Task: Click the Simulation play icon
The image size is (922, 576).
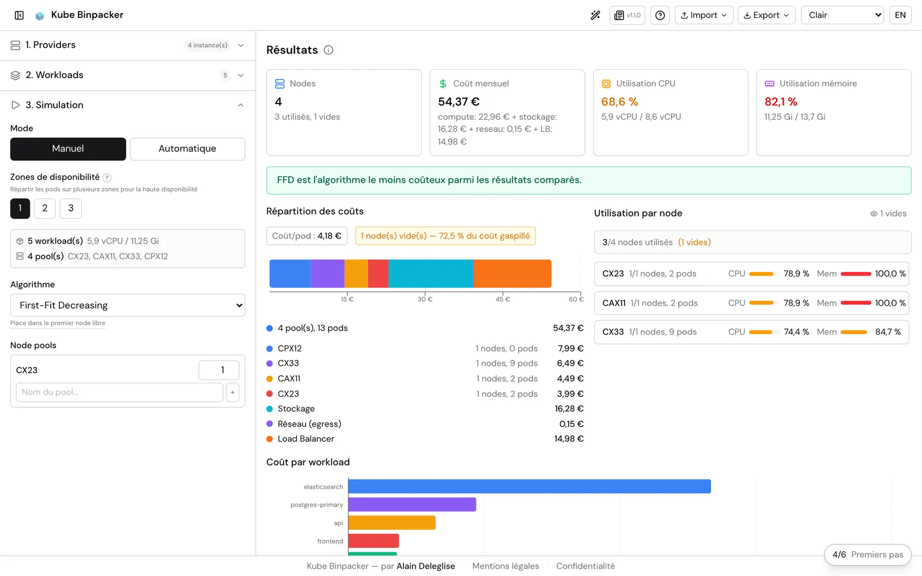Action: 16,105
